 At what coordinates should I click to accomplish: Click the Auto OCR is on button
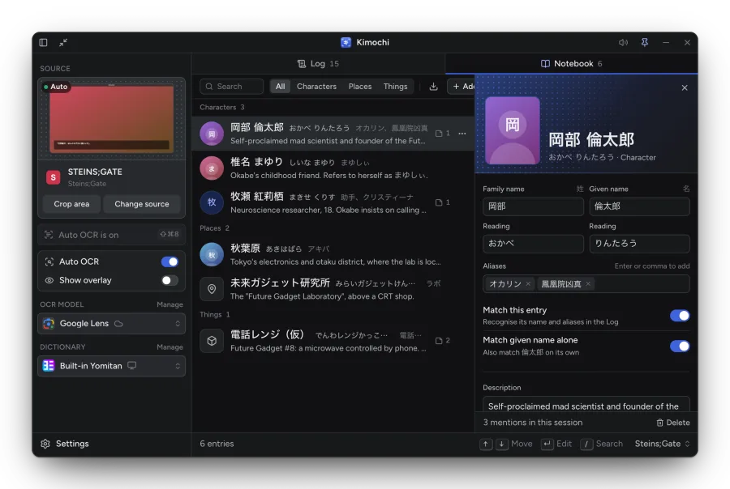click(x=112, y=235)
